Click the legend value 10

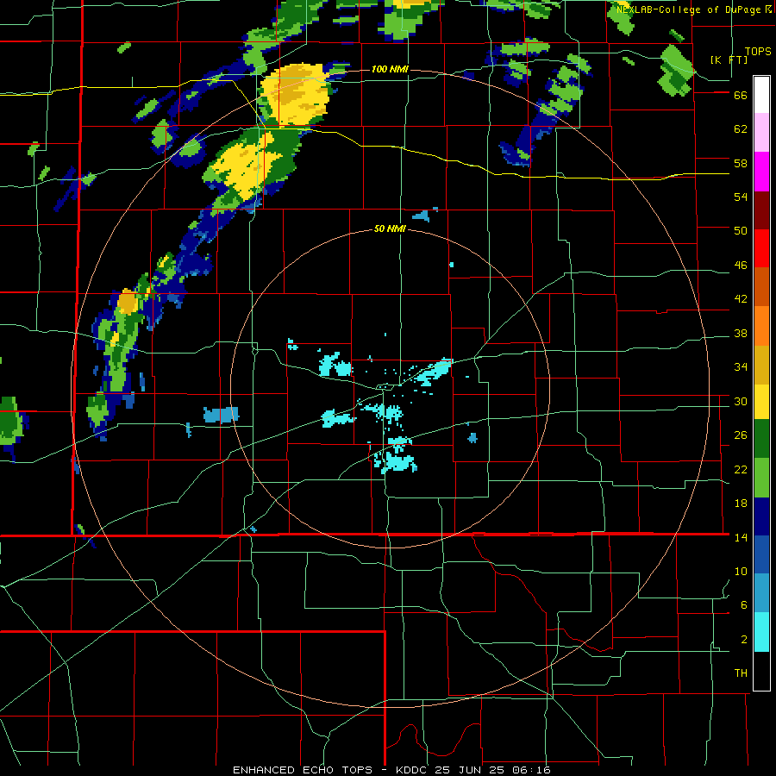[741, 571]
